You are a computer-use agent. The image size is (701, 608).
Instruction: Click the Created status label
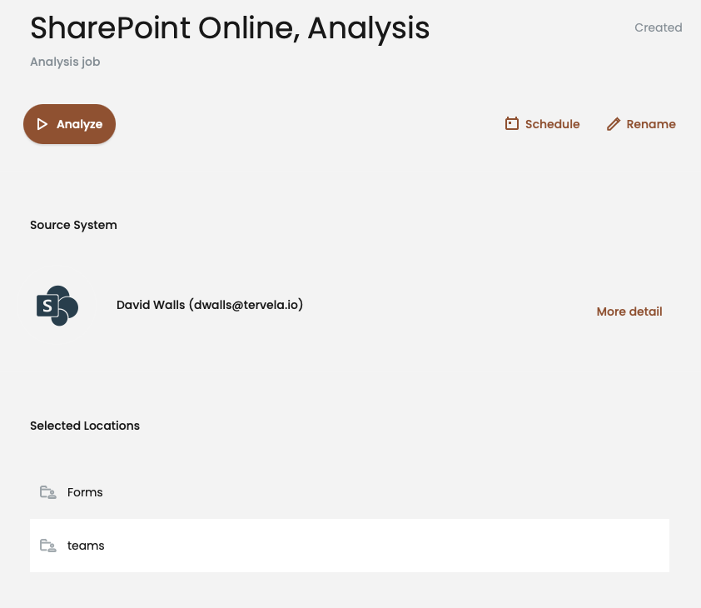(x=658, y=27)
